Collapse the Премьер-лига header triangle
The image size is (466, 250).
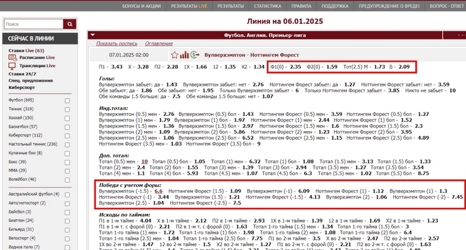pyautogui.click(x=91, y=35)
